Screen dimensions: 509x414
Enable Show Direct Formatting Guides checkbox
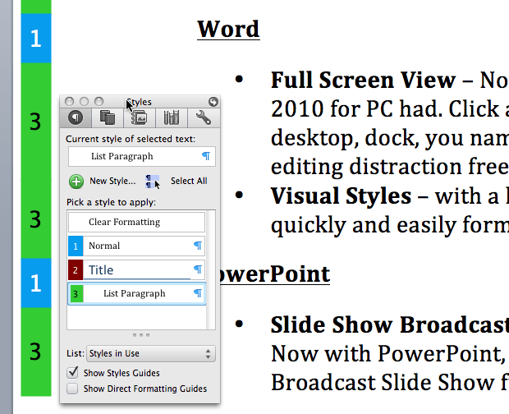coord(72,389)
